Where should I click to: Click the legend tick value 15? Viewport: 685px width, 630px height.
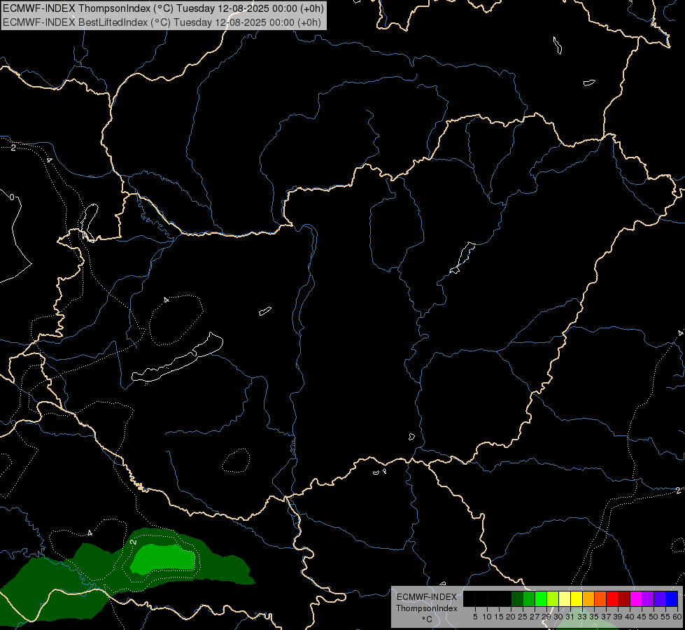click(500, 617)
